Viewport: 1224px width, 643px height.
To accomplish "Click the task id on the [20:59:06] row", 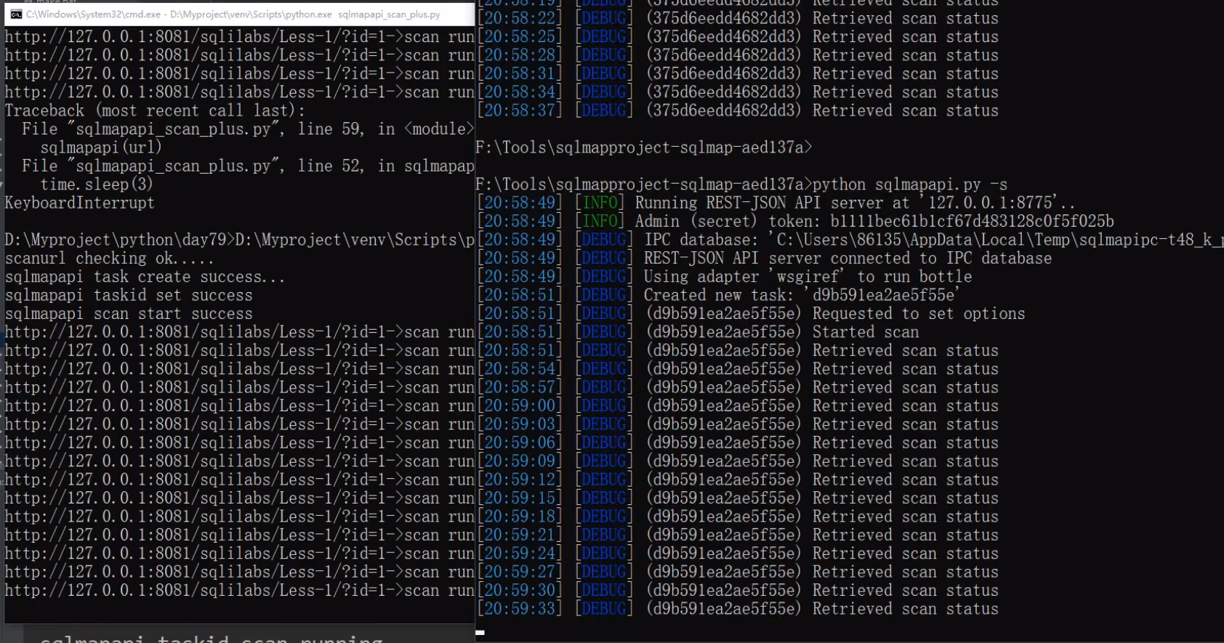I will tap(723, 442).
